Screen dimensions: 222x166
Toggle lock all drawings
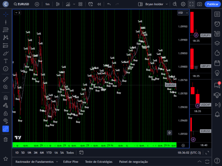6,113
